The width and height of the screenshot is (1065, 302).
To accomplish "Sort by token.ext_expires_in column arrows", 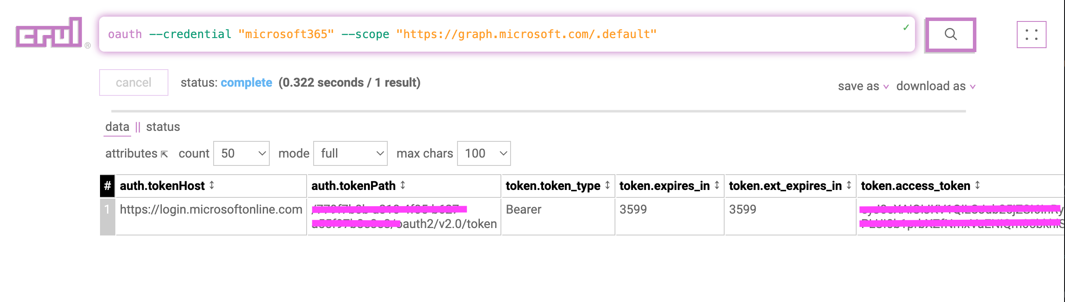I will coord(849,186).
